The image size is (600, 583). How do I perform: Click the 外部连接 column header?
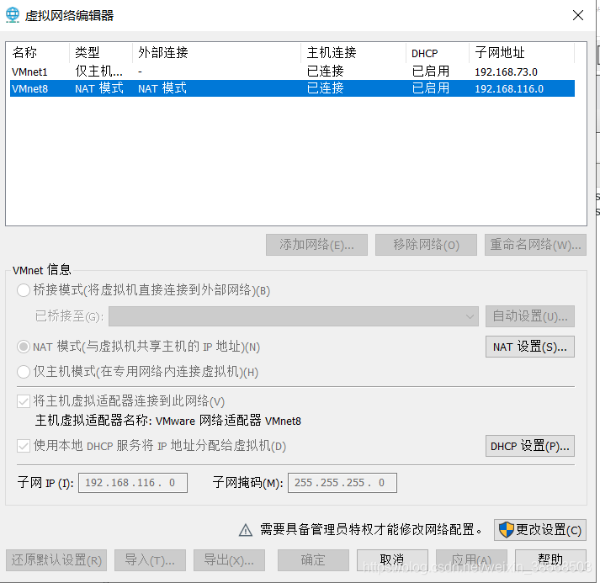[x=216, y=52]
